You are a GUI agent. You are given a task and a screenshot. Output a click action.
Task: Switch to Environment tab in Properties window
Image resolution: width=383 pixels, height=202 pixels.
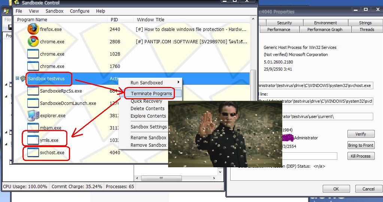point(325,23)
